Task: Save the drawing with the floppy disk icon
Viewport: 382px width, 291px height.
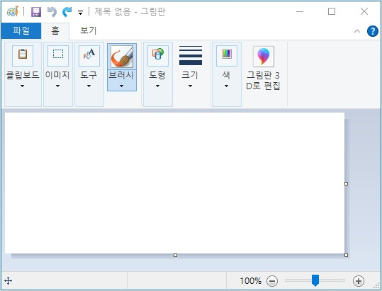Action: point(36,11)
